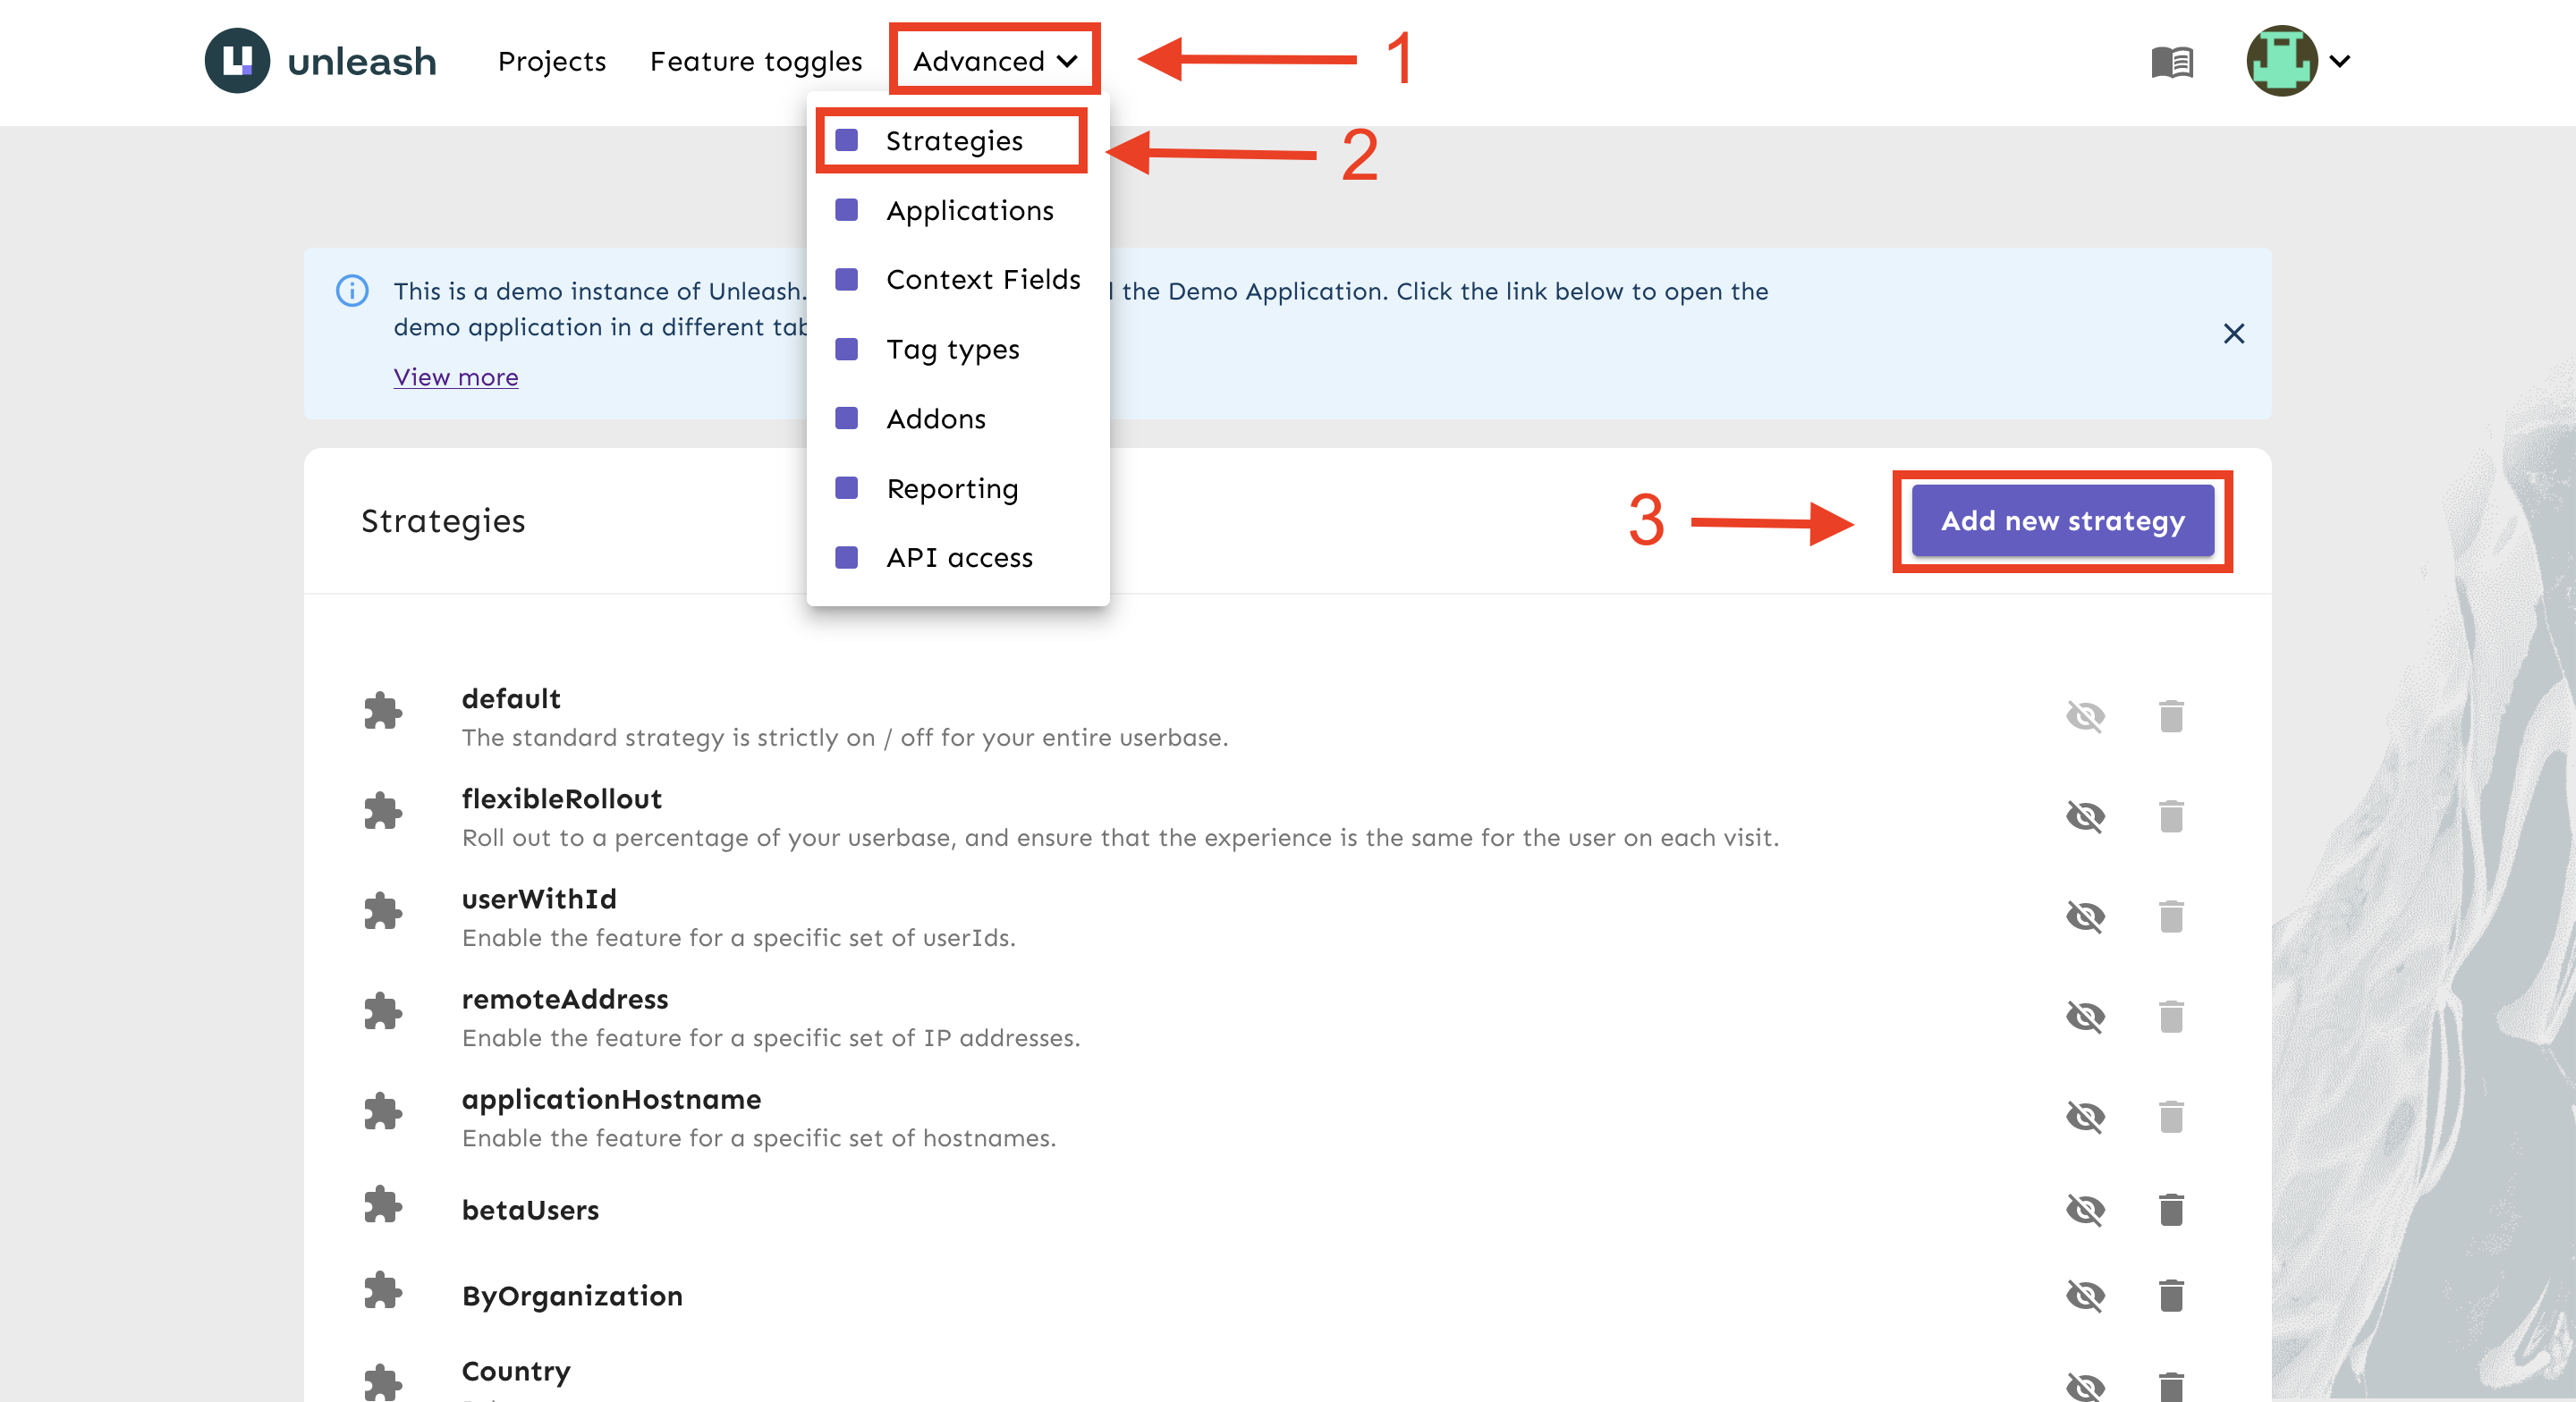Click the info icon in demo banner
Viewport: 2576px width, 1402px height.
tap(352, 291)
